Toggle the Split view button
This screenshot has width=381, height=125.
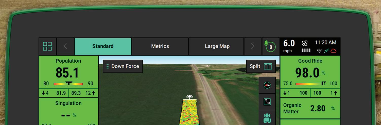point(261,66)
